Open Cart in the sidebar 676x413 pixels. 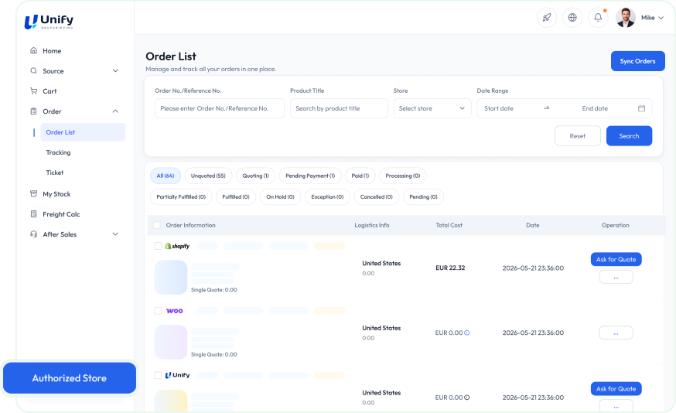click(x=50, y=91)
